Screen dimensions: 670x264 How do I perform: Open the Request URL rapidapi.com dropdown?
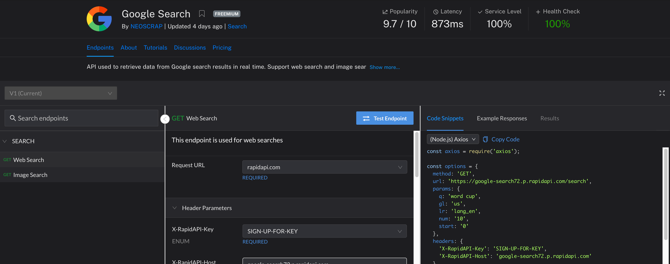(325, 167)
